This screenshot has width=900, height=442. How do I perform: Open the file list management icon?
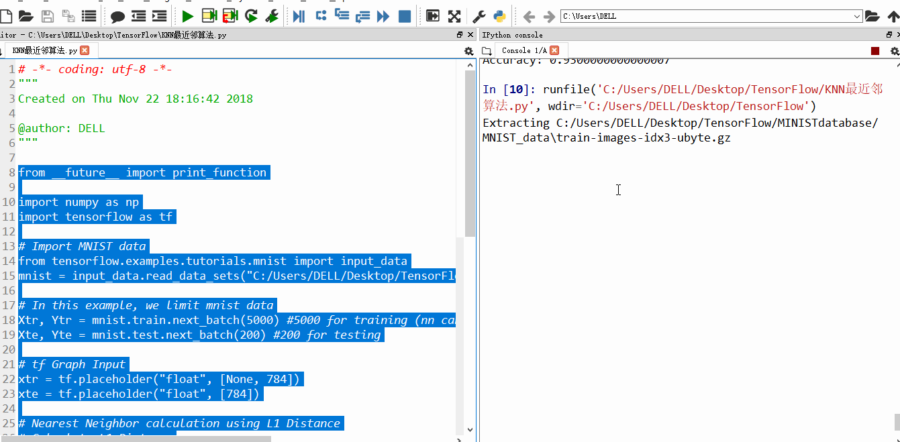(89, 16)
